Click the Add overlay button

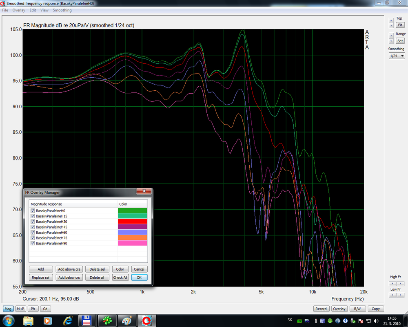tap(41, 269)
